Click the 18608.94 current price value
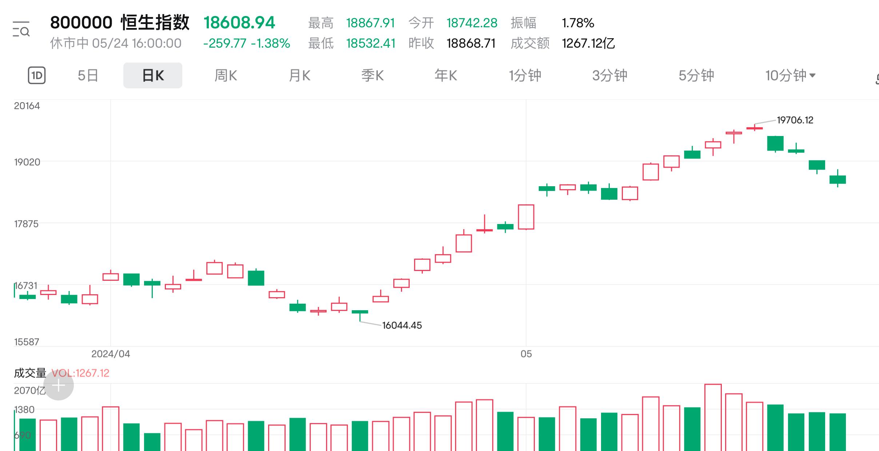The image size is (879, 451). pos(239,23)
